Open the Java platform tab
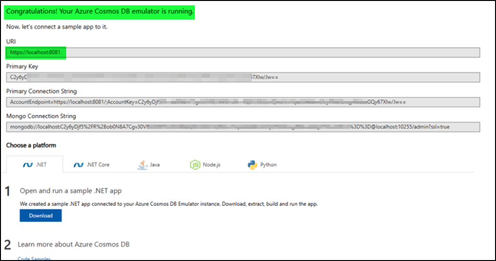Image resolution: width=496 pixels, height=261 pixels. pos(149,165)
